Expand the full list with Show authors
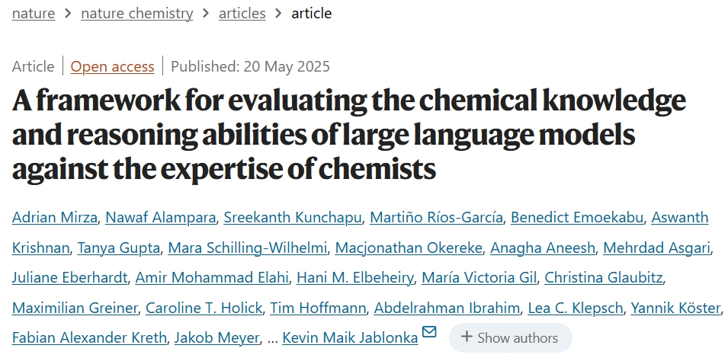This screenshot has width=728, height=361. tap(510, 337)
